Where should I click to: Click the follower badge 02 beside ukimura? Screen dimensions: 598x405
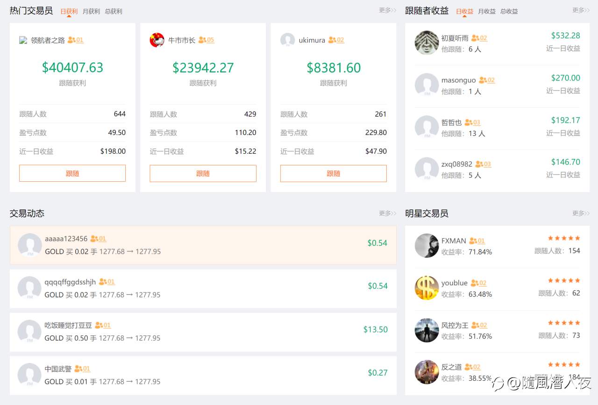pyautogui.click(x=336, y=40)
